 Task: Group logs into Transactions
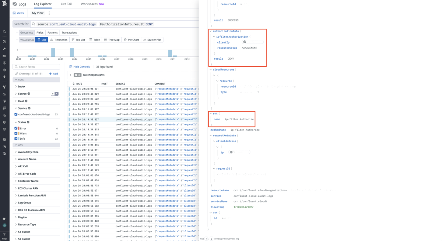point(69,32)
